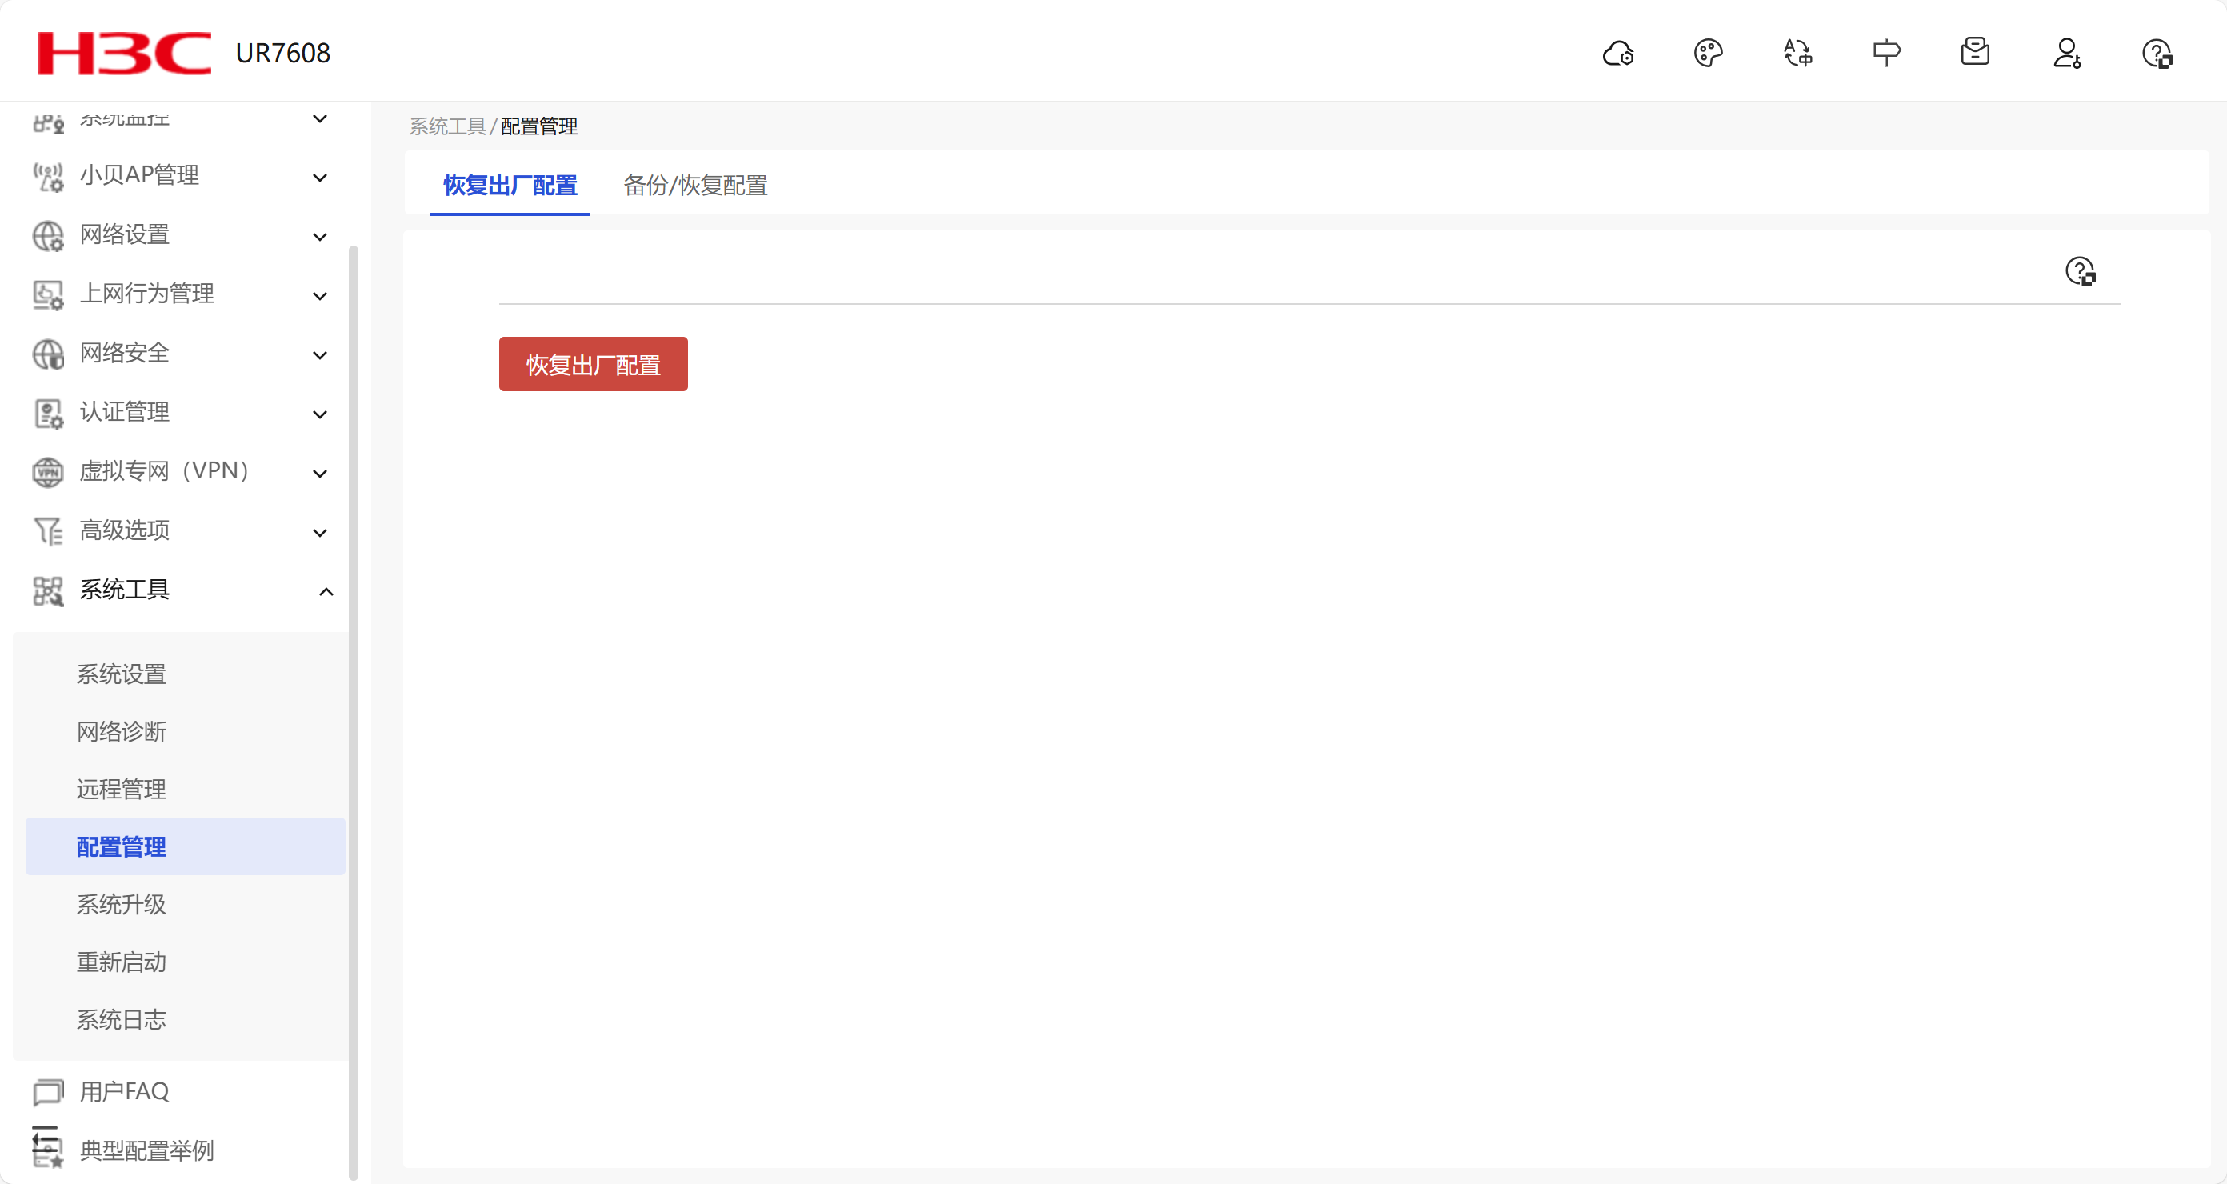
Task: Select 配置管理 in the sidebar submenu
Action: 185,846
